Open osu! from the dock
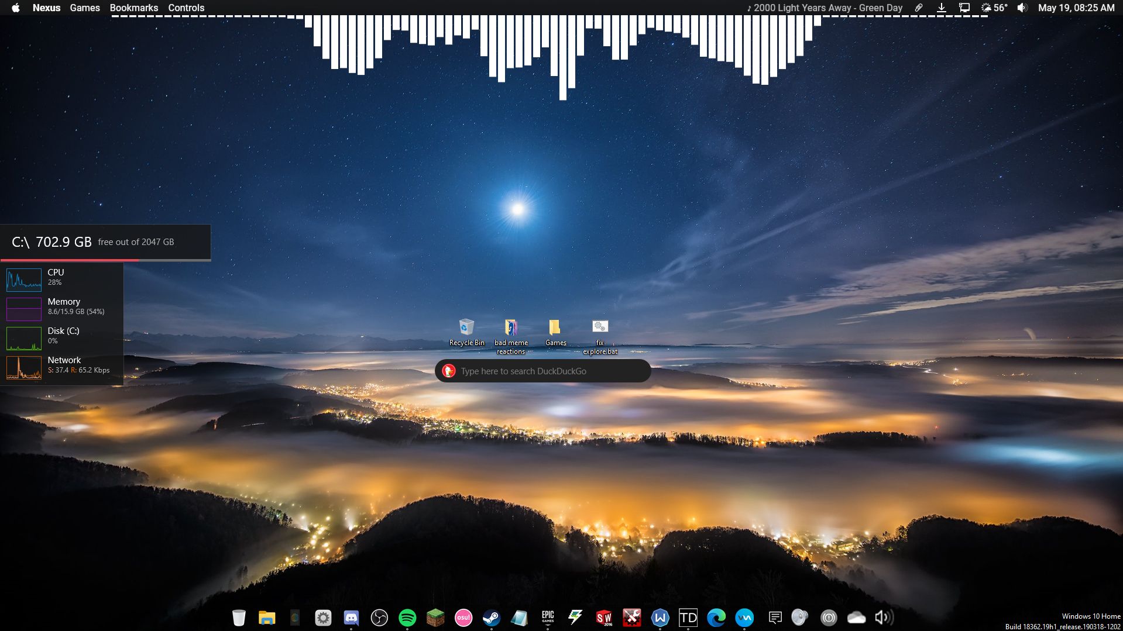1123x631 pixels. click(x=463, y=618)
